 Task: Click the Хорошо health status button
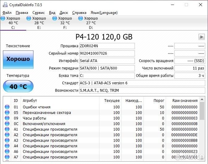[18, 60]
